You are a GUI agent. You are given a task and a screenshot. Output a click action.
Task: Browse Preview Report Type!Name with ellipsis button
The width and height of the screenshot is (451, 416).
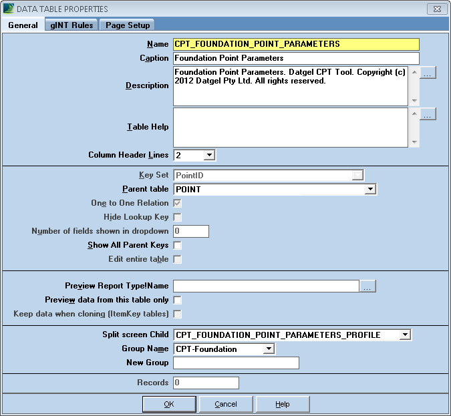pyautogui.click(x=368, y=286)
